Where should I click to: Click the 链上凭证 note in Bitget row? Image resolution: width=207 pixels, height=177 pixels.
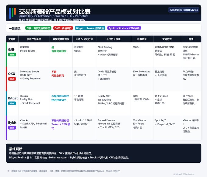point(188,96)
